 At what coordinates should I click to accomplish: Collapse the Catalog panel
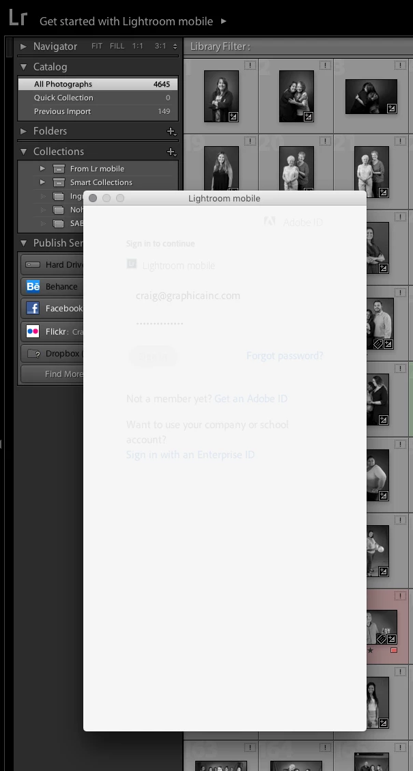(x=23, y=67)
